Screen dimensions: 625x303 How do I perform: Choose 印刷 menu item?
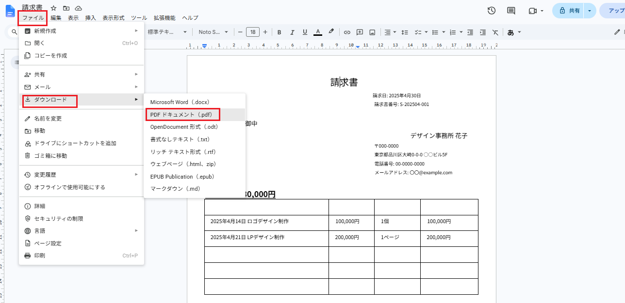82,256
